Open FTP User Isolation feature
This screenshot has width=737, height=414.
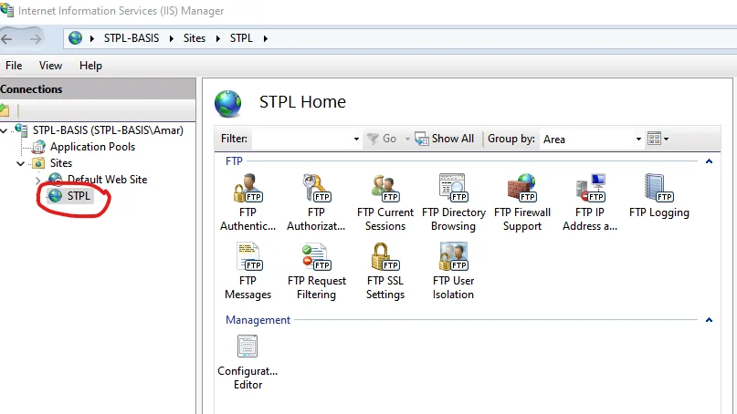coord(453,271)
